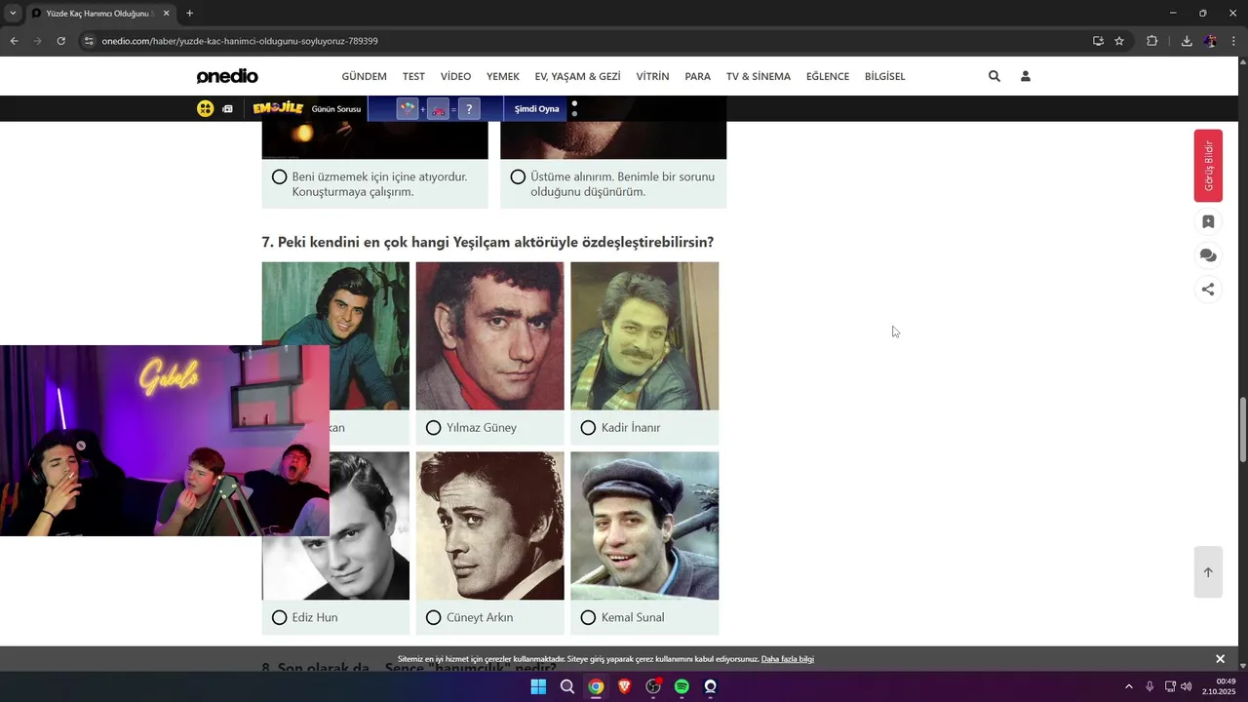Open Chrome downloads icon
The image size is (1248, 702).
[1187, 41]
